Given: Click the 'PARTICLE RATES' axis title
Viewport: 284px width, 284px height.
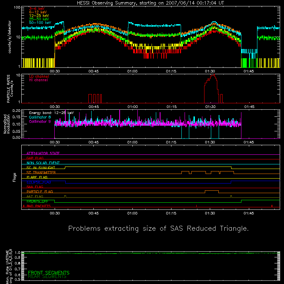Looking at the screenshot, I should click(x=8, y=89).
